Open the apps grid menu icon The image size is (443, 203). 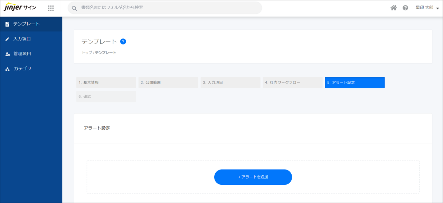[x=51, y=8]
